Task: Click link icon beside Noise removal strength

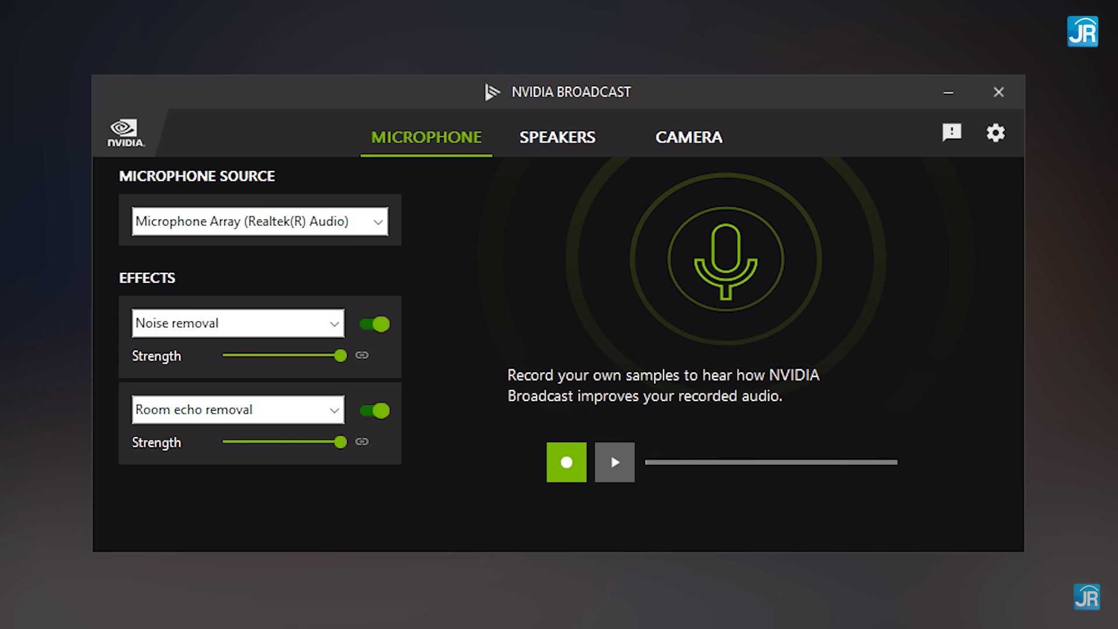Action: (362, 355)
